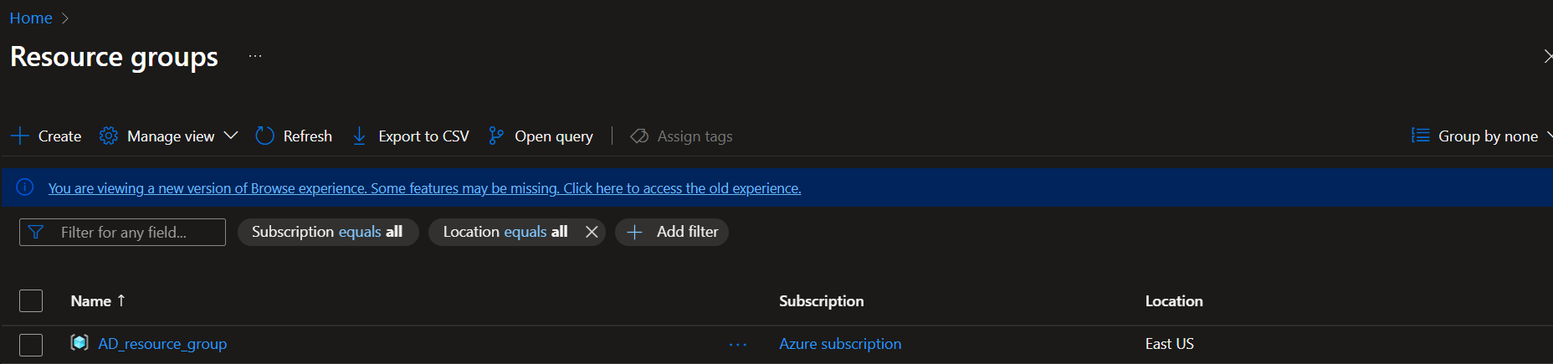The height and width of the screenshot is (364, 1553).
Task: Remove the Location filter with X
Action: point(592,232)
